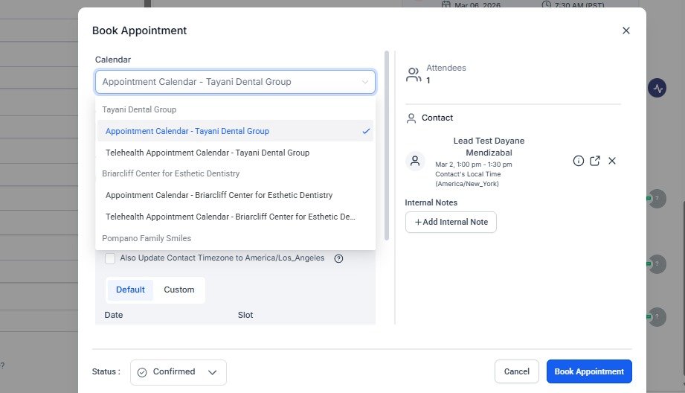Viewport: 685px width, 393px height.
Task: Click the contact avatar icon
Action: tap(415, 161)
